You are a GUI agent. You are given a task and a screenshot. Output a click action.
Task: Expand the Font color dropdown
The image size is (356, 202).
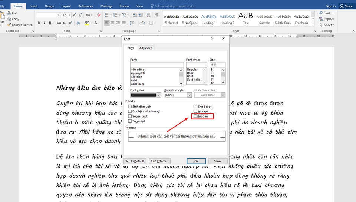tap(159, 95)
